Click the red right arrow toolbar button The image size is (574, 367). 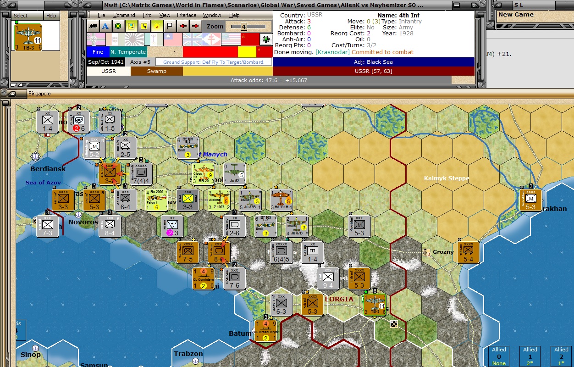pyautogui.click(x=195, y=26)
